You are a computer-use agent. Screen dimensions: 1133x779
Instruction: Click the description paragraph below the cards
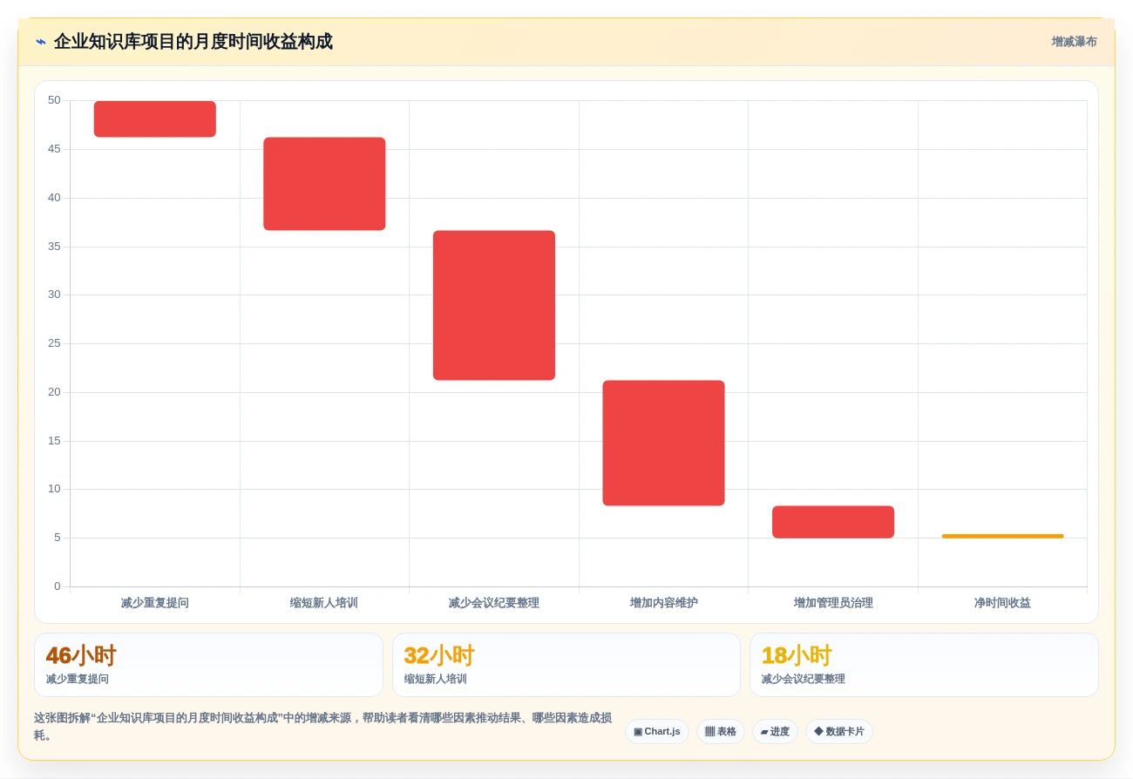click(322, 727)
